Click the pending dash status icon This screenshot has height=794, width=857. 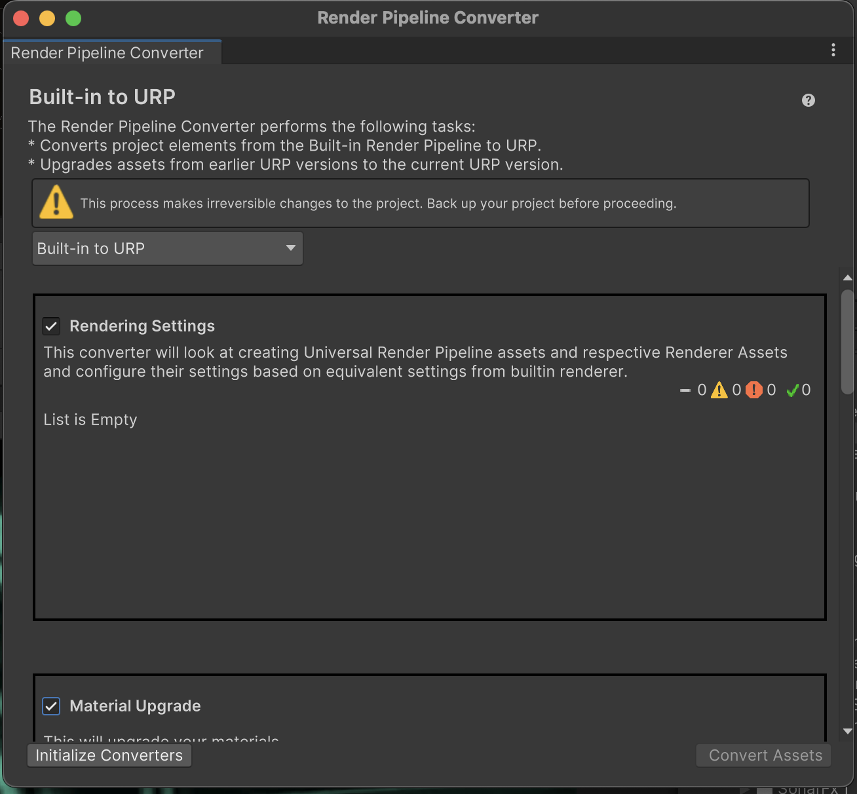(x=685, y=390)
